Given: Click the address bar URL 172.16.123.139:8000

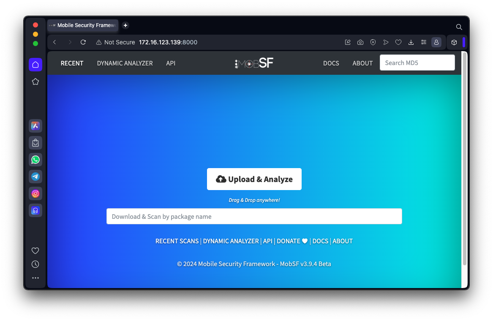Looking at the screenshot, I should click(168, 42).
